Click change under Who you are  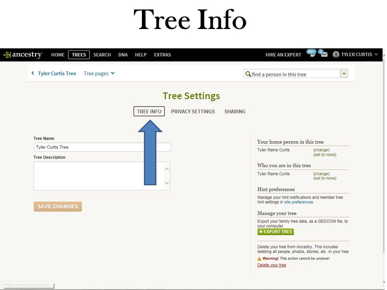tap(321, 174)
